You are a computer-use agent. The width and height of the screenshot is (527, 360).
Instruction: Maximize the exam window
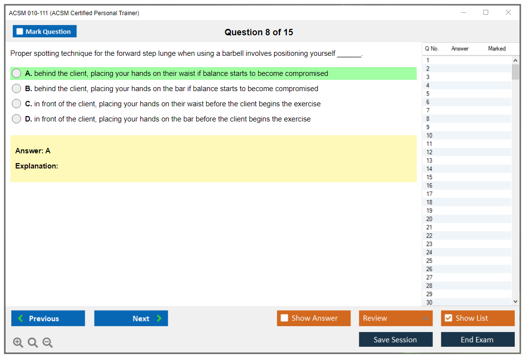click(486, 13)
